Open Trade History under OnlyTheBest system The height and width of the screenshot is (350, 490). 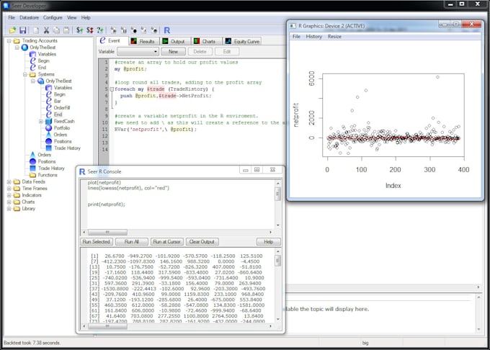(x=67, y=148)
